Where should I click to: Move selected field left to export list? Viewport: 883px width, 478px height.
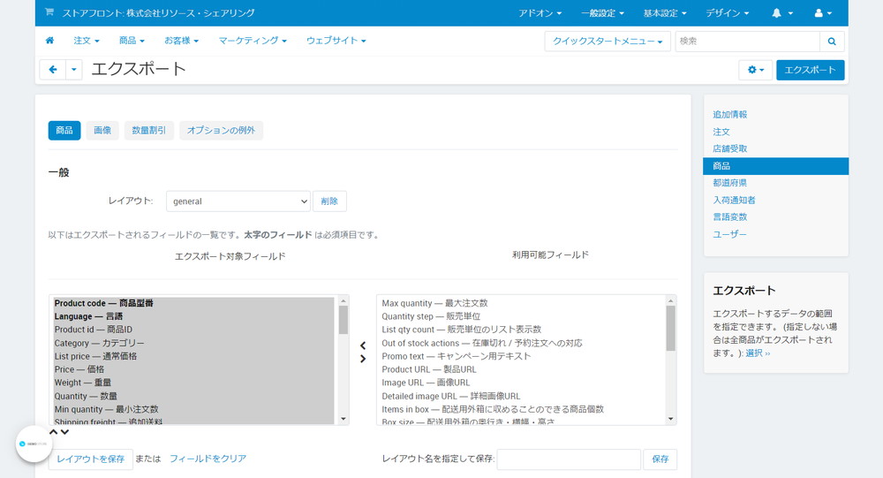(363, 345)
